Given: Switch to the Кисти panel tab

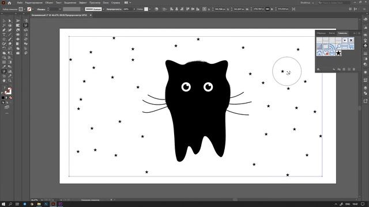Looking at the screenshot, I should [x=332, y=33].
